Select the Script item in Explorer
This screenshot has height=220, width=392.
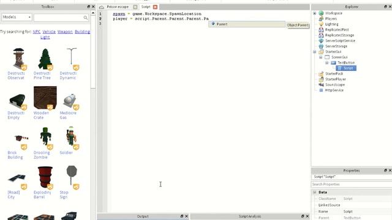(346, 68)
